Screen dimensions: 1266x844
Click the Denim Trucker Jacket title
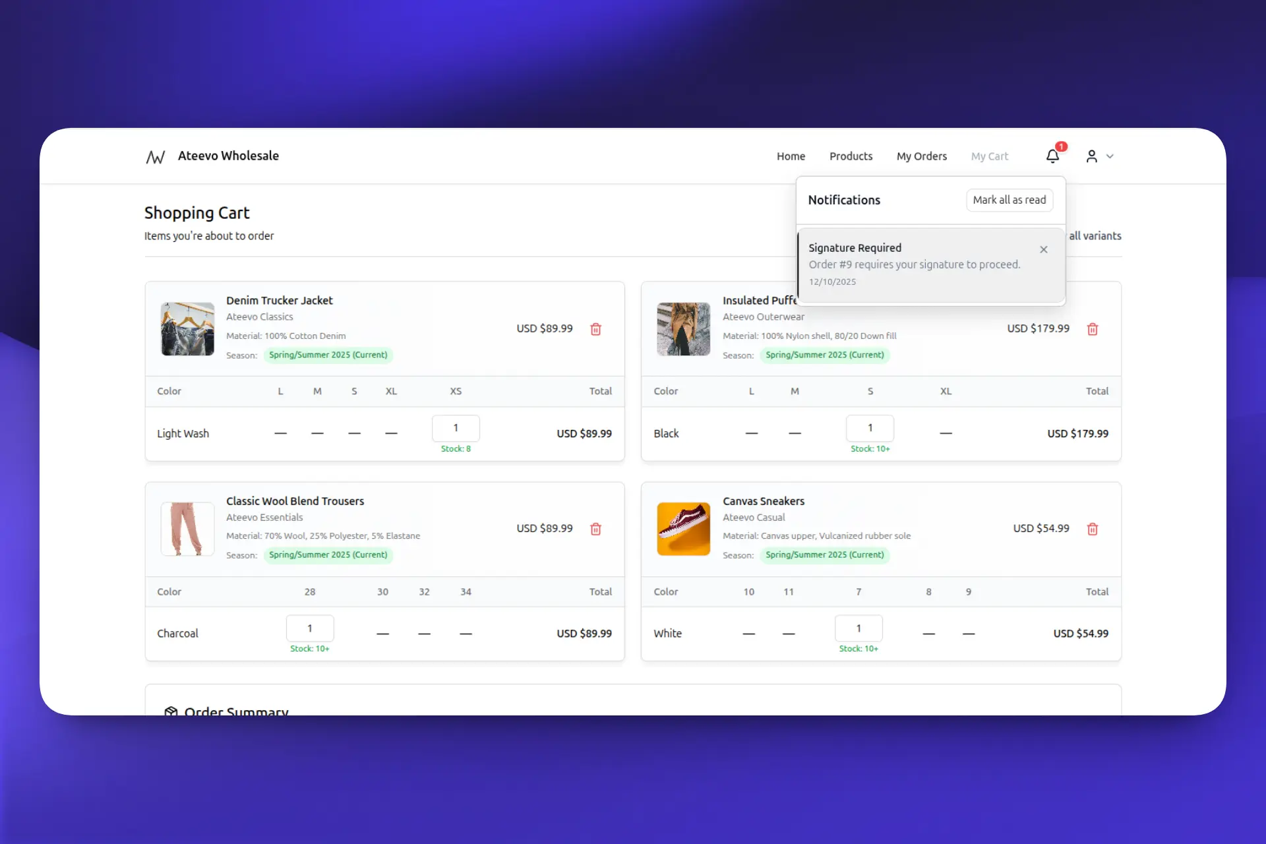pos(280,300)
